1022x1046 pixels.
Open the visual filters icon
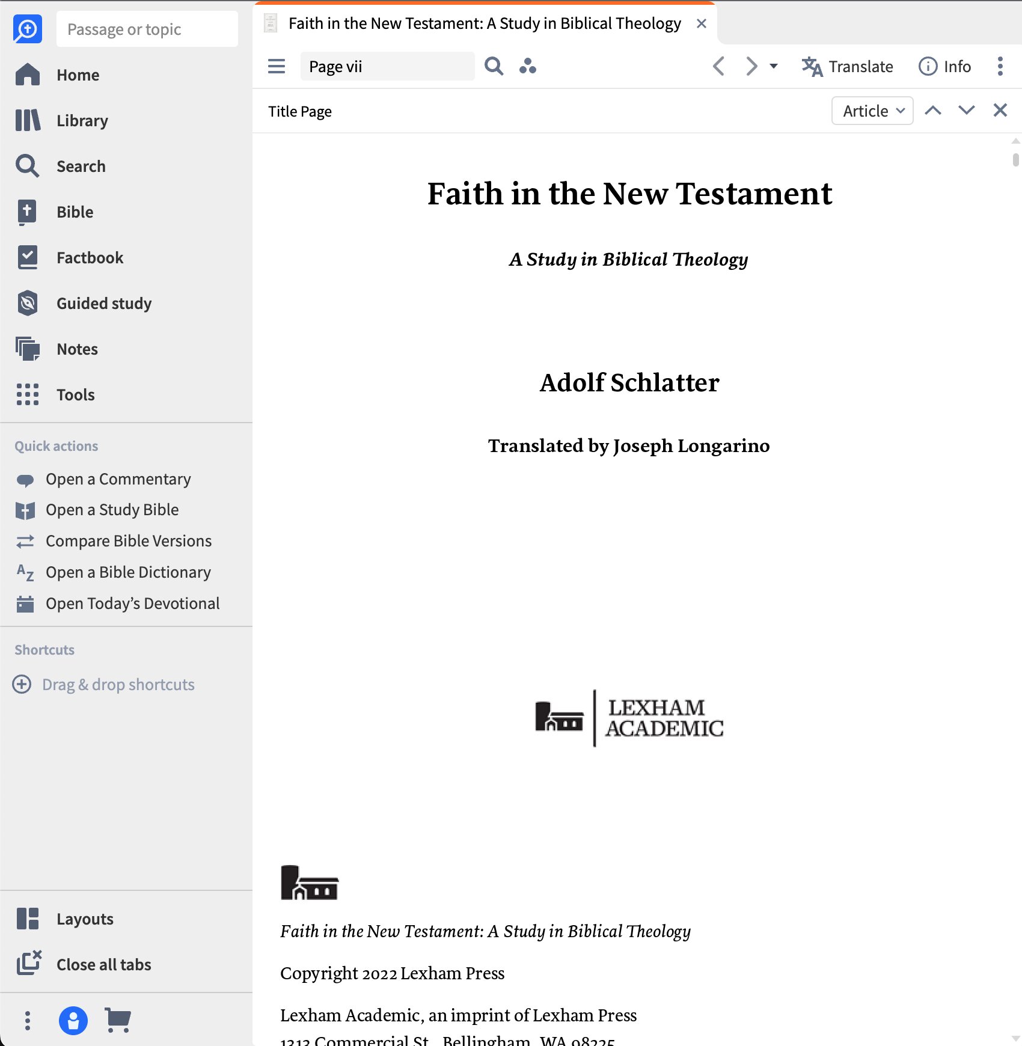pyautogui.click(x=527, y=66)
